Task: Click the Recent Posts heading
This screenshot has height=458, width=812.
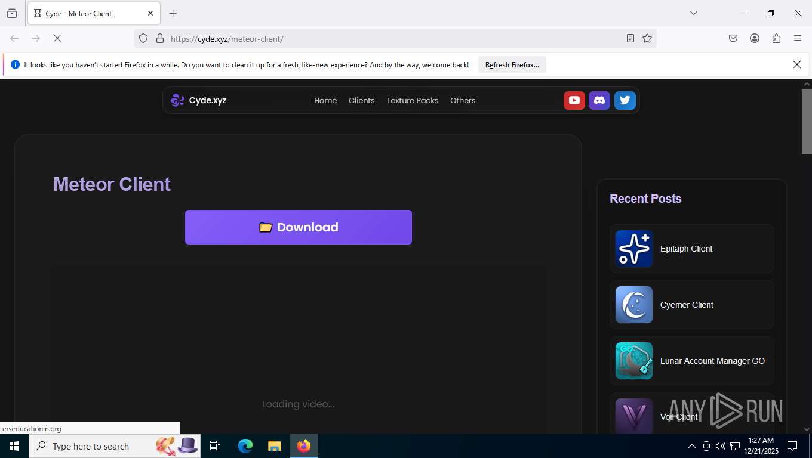Action: click(645, 199)
